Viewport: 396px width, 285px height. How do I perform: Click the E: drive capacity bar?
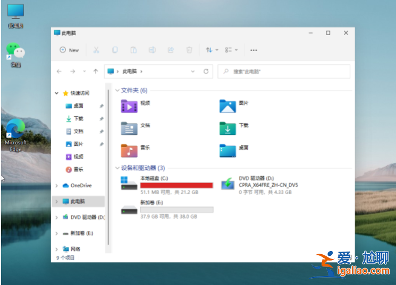[x=176, y=210]
